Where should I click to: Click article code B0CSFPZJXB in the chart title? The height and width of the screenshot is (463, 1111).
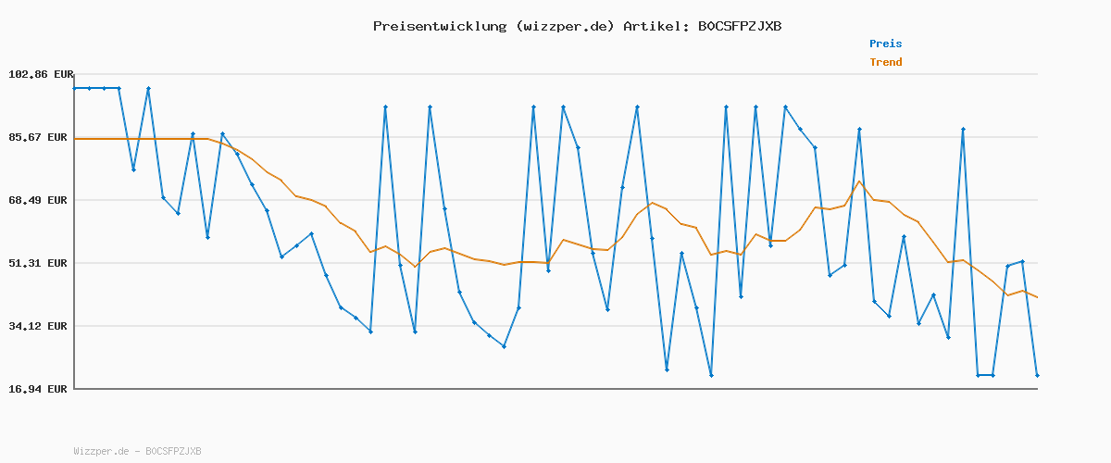coord(739,26)
